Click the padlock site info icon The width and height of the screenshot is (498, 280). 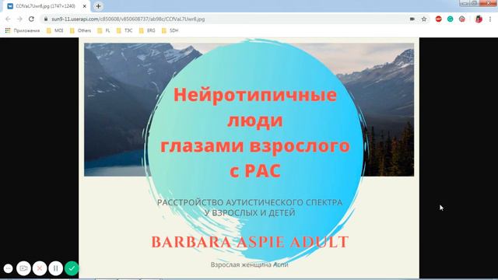coord(46,19)
